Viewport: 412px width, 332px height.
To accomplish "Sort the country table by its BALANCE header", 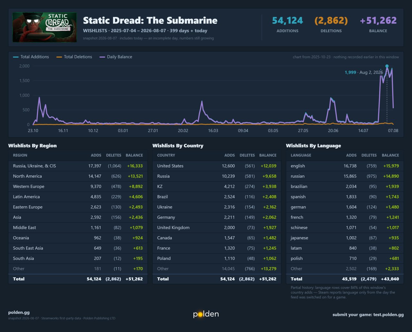I will [x=268, y=155].
